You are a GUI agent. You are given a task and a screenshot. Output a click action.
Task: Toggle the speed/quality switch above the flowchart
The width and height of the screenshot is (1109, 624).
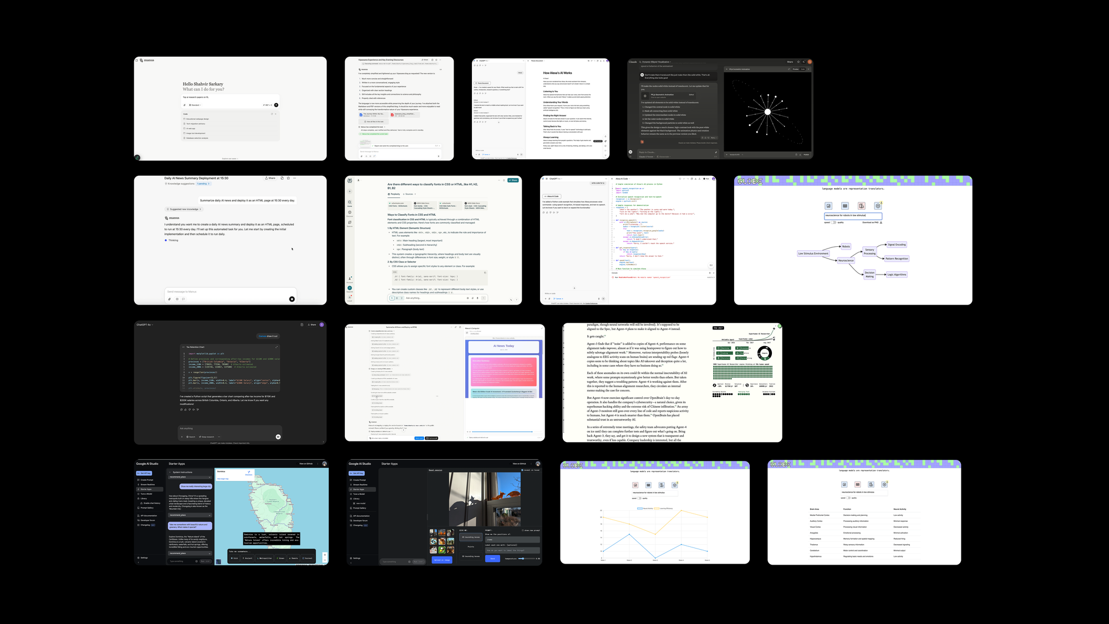(x=833, y=222)
